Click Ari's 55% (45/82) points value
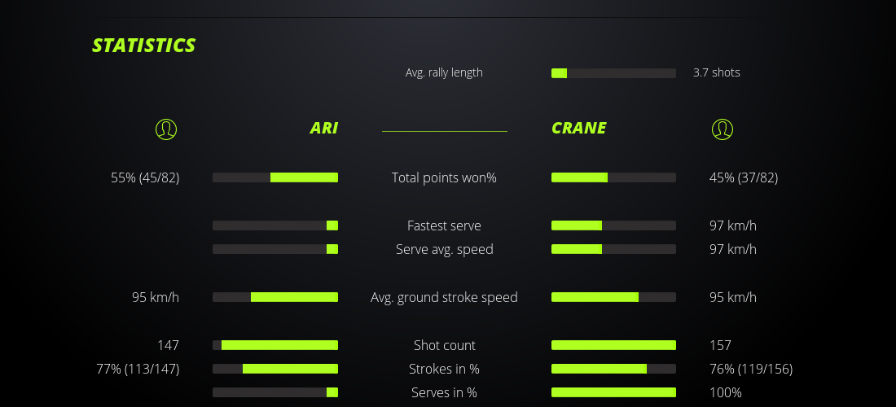 145,177
